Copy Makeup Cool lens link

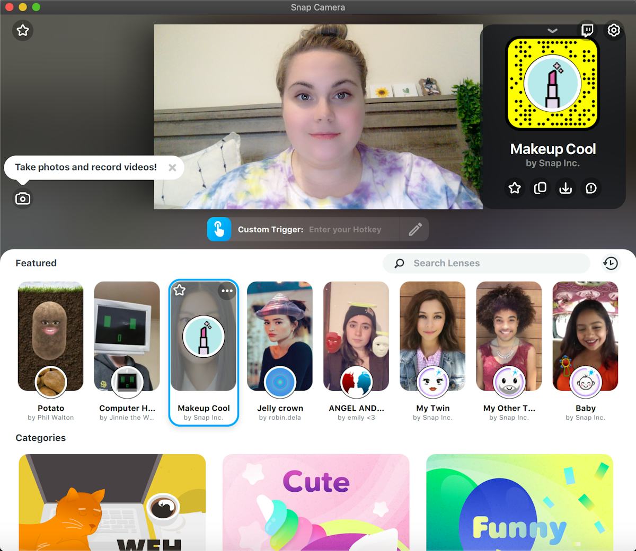click(x=540, y=188)
